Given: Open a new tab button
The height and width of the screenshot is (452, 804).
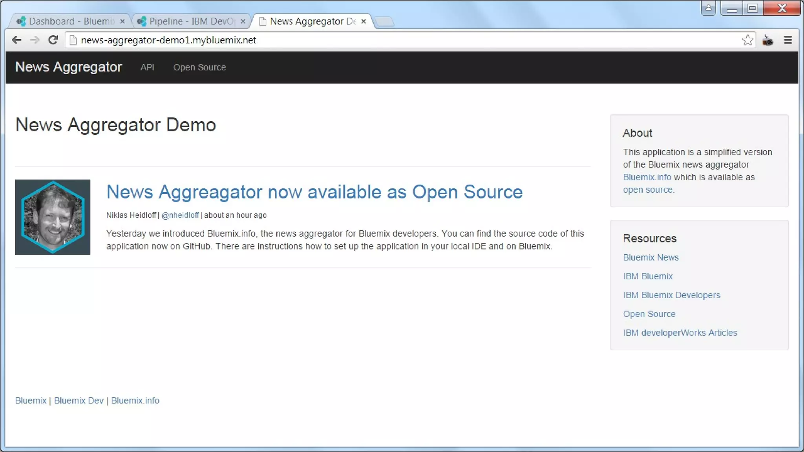Looking at the screenshot, I should coord(385,22).
